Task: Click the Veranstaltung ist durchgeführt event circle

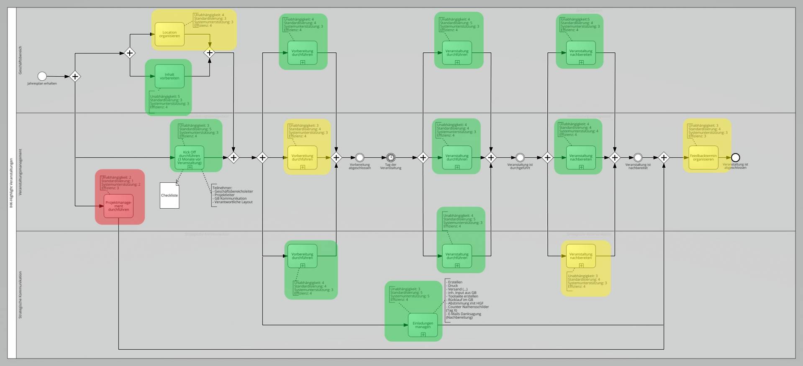Action: tap(520, 158)
